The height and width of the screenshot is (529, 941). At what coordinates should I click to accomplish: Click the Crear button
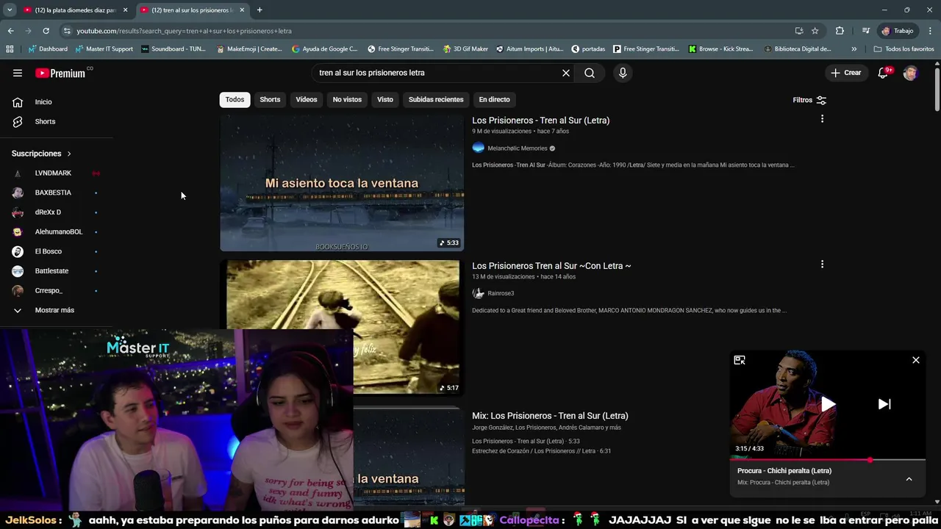coord(846,73)
